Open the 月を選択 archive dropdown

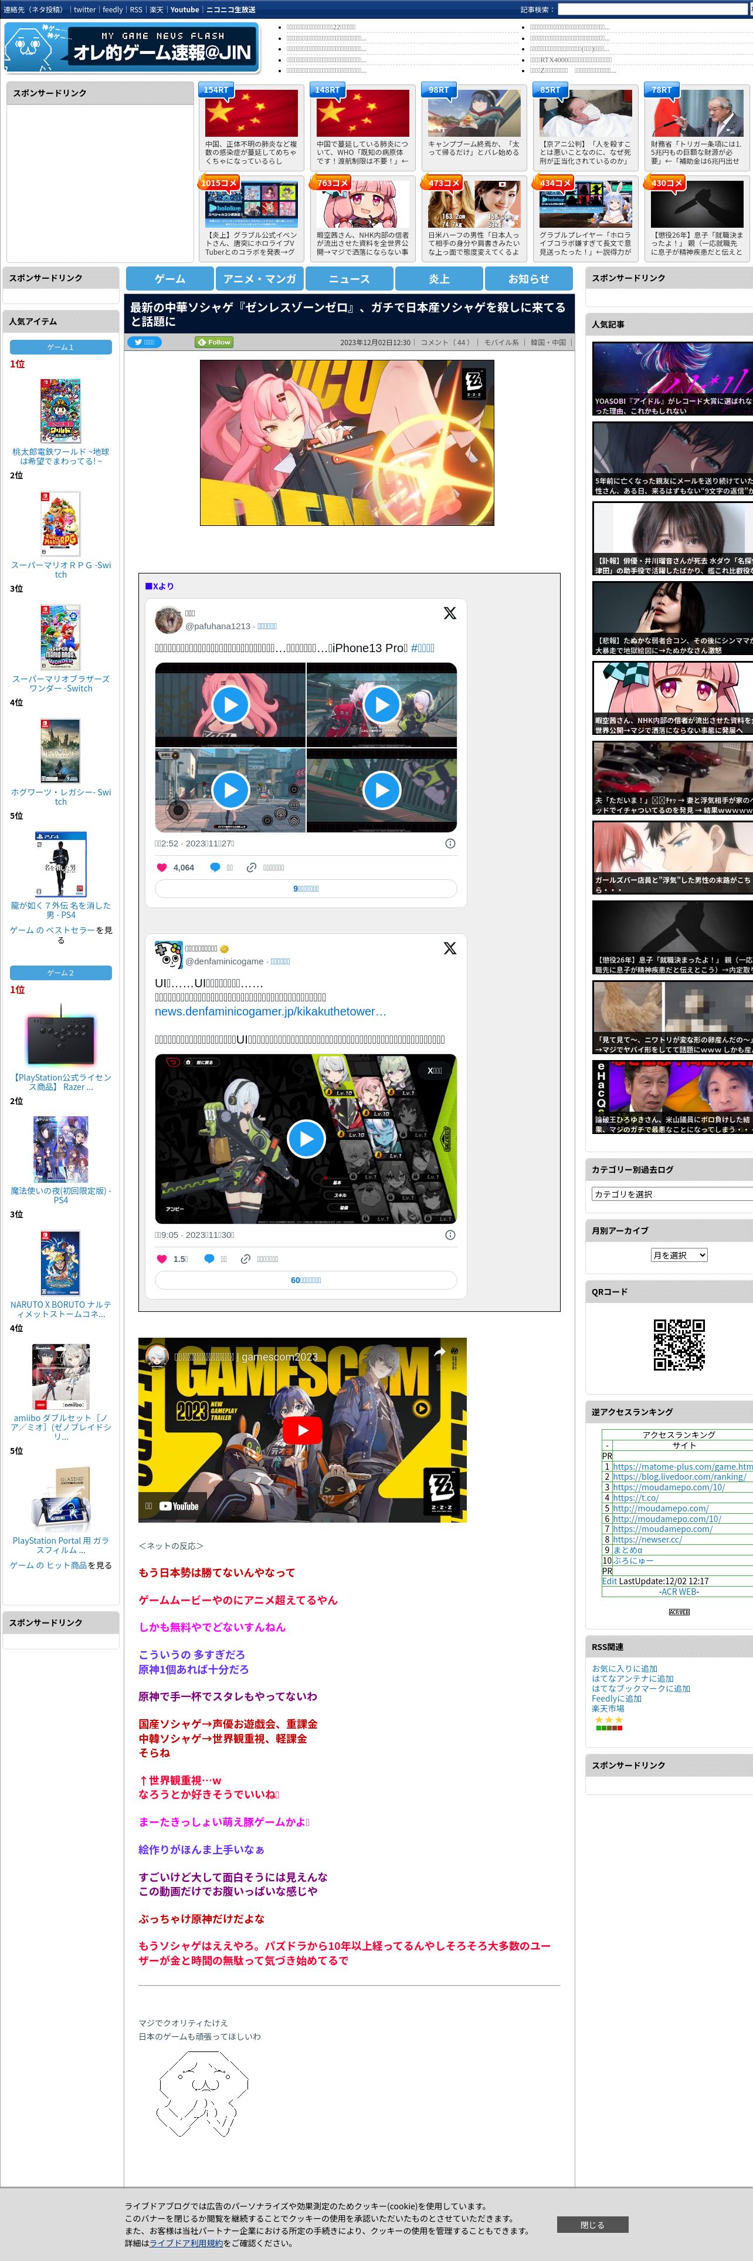point(679,1255)
